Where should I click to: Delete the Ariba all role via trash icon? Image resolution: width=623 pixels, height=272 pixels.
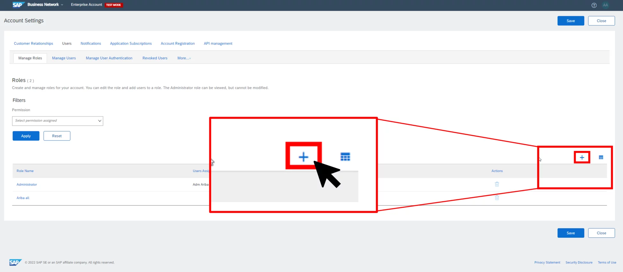(497, 198)
